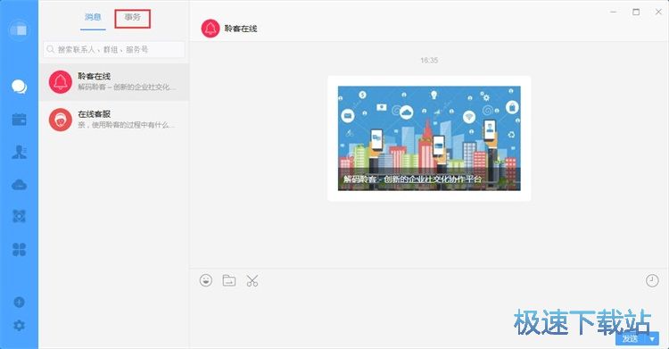Click the plus add icon in sidebar
This screenshot has height=349, width=669.
click(x=20, y=302)
